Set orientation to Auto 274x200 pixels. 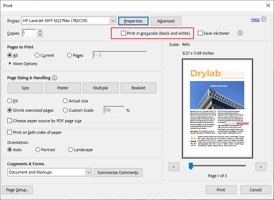pyautogui.click(x=10, y=150)
